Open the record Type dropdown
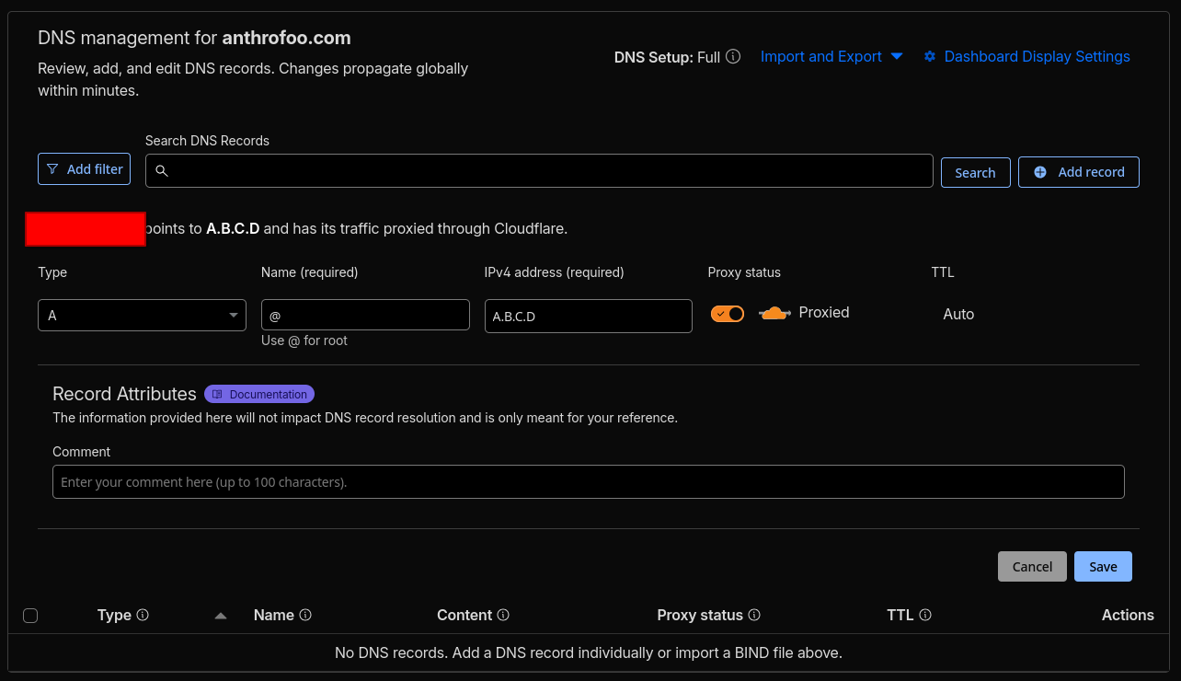 [142, 315]
